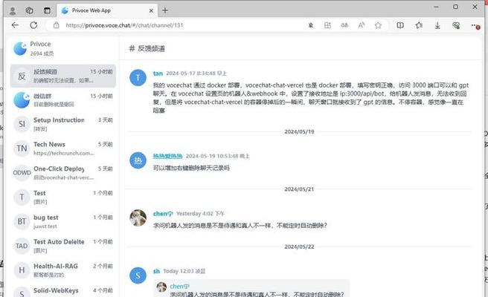
Task: Open the workspaces icon in the title bar
Action: (30, 11)
